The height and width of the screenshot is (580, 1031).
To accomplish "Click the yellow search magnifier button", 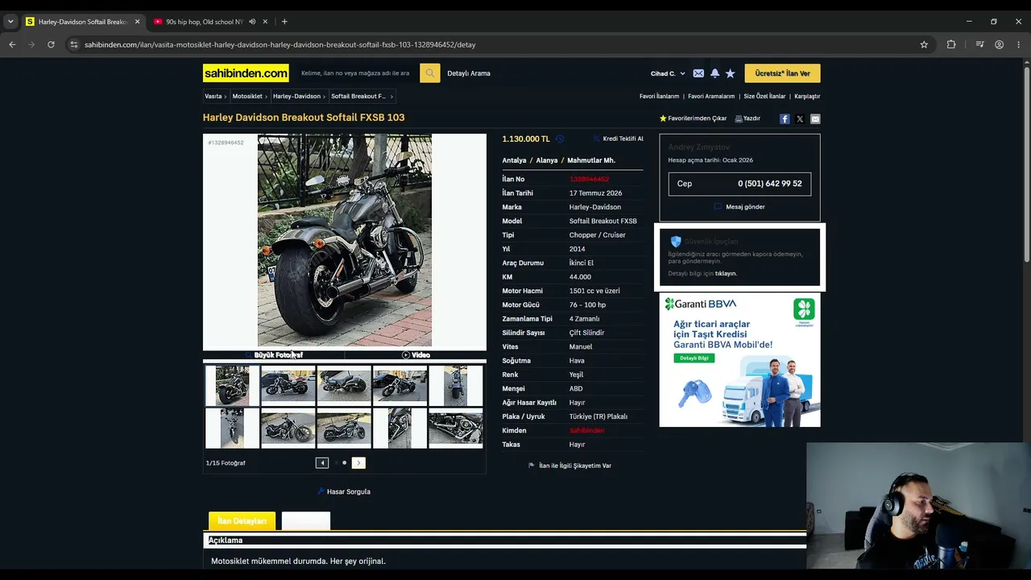I will [429, 73].
